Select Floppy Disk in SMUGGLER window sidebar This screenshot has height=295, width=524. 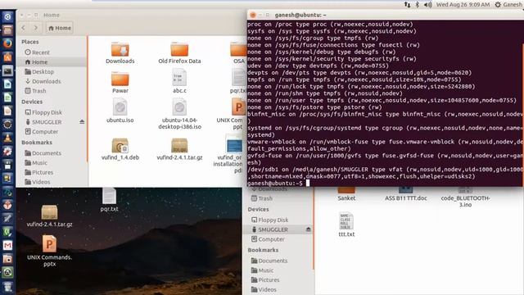point(269,220)
